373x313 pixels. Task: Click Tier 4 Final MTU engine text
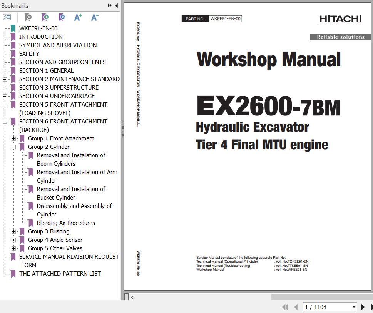click(x=262, y=145)
